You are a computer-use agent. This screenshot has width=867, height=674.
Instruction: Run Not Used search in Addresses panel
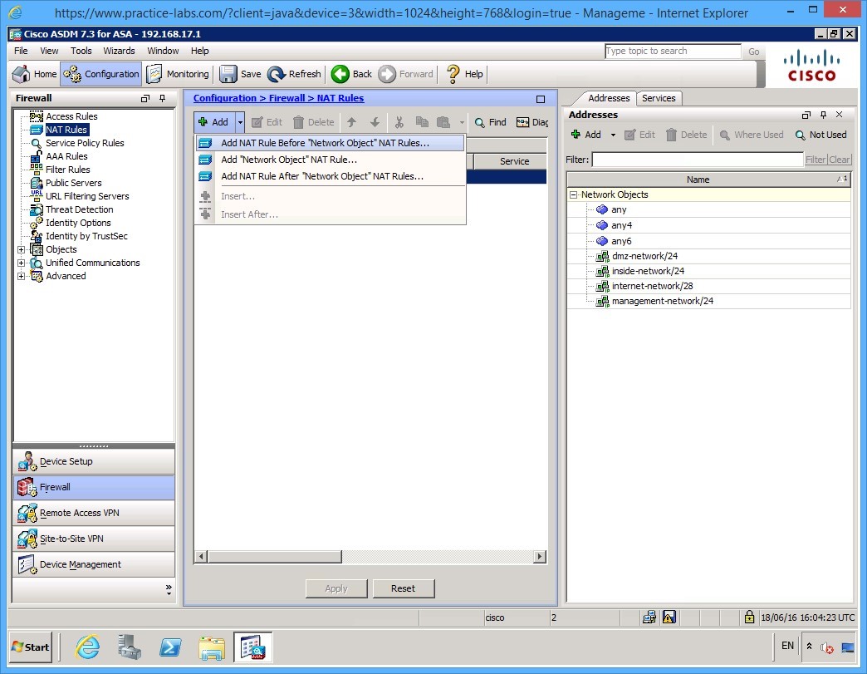820,134
